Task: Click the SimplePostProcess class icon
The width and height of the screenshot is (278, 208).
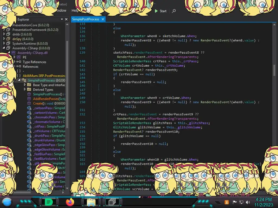Action: pos(24,80)
